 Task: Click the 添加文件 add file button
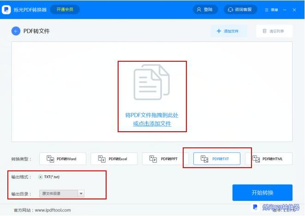coord(229,31)
